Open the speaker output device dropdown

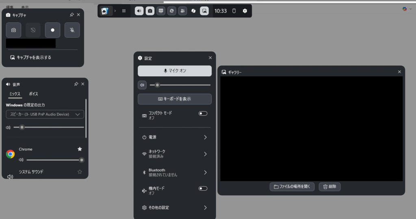pyautogui.click(x=45, y=114)
